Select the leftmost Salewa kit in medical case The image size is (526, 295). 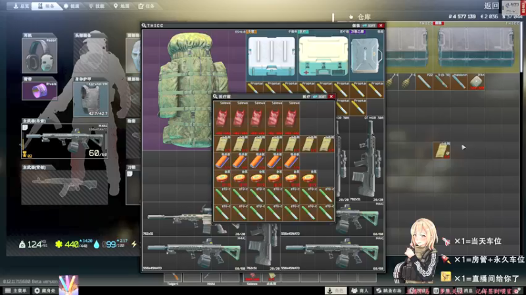(222, 118)
